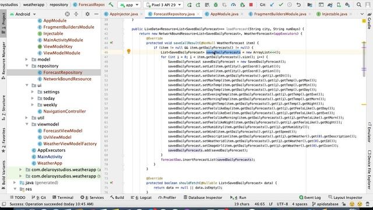Toggle Emulator tool window

370,132
